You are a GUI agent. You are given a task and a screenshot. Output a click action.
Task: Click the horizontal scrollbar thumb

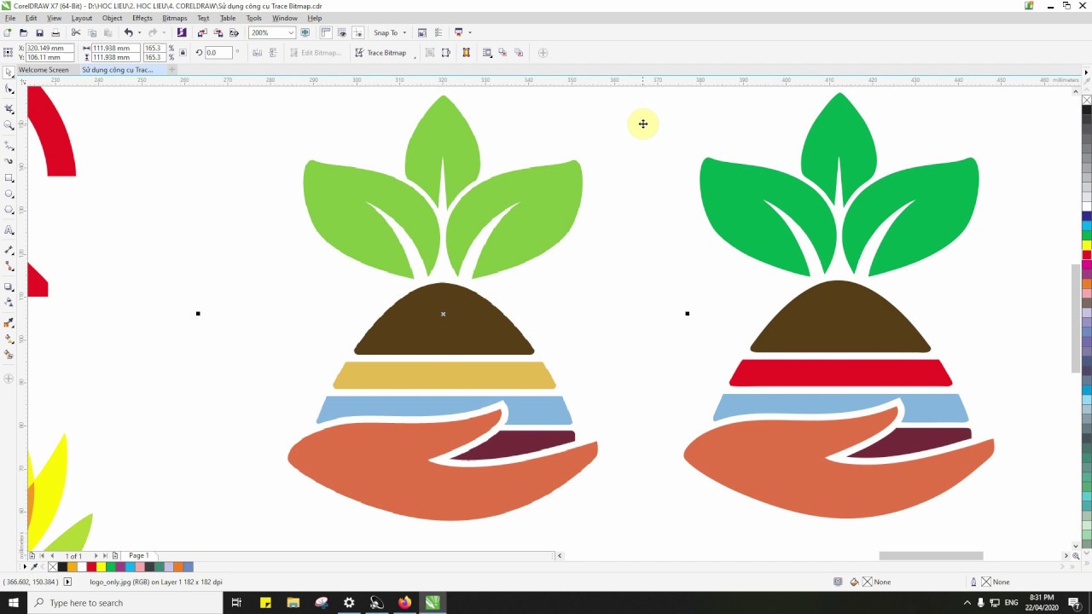tap(931, 556)
